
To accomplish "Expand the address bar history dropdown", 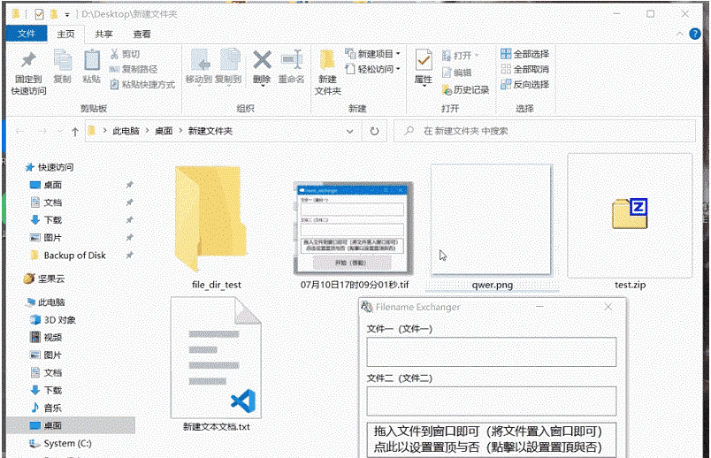I will click(x=349, y=131).
